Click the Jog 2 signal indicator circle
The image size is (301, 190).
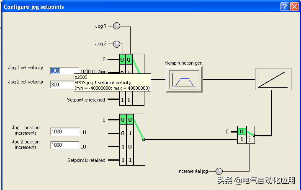(x=117, y=44)
